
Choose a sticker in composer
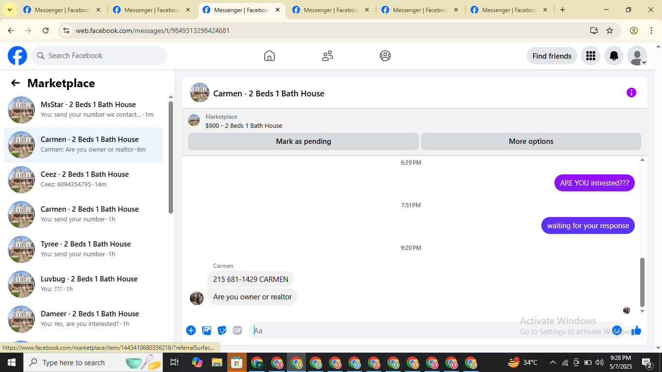(222, 330)
